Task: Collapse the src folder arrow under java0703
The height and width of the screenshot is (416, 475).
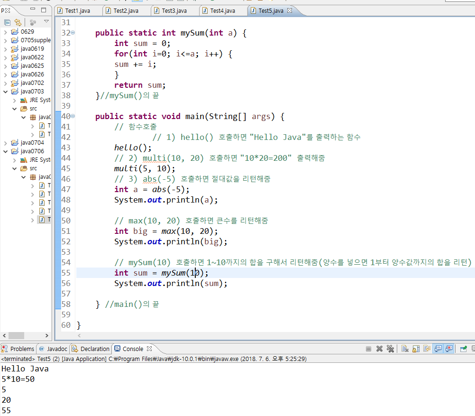Action: pos(15,109)
